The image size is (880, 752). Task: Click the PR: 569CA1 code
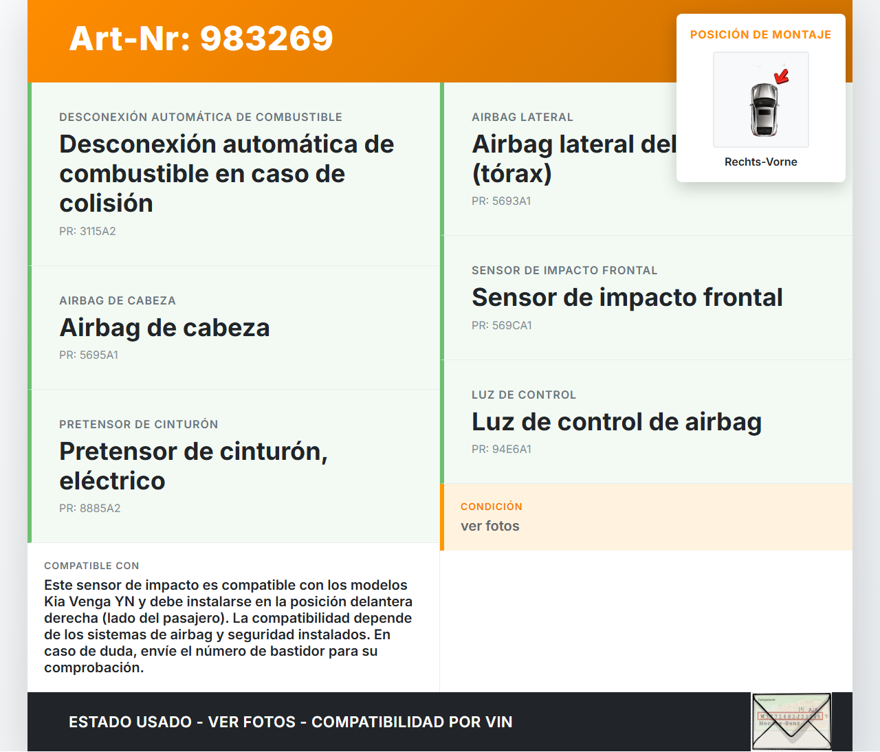point(502,326)
